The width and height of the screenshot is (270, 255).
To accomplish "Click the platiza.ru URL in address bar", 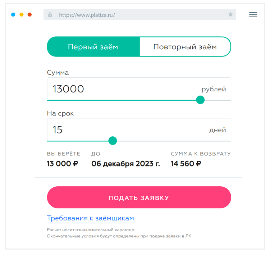I will 87,15.
